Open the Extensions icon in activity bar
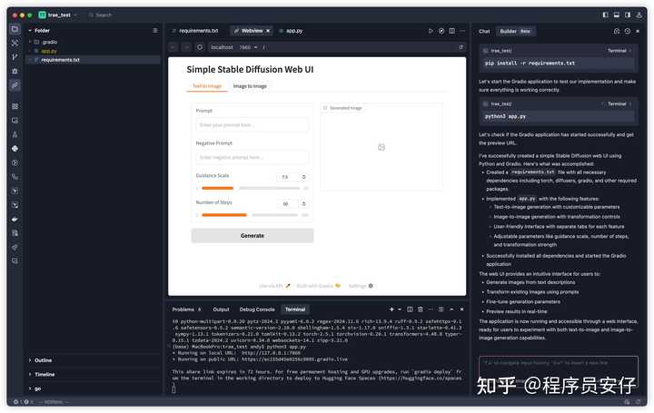 click(15, 106)
